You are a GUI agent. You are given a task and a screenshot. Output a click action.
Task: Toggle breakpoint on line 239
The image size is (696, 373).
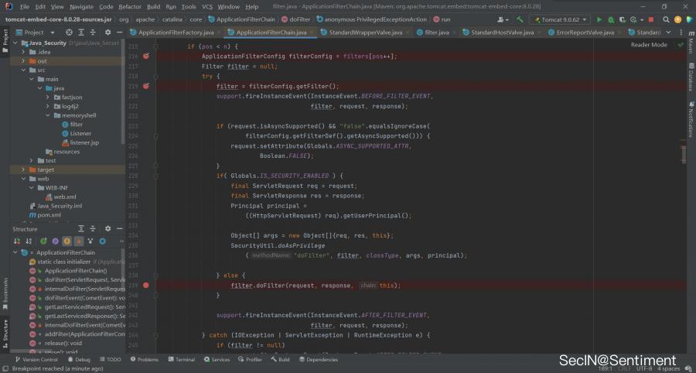(146, 286)
